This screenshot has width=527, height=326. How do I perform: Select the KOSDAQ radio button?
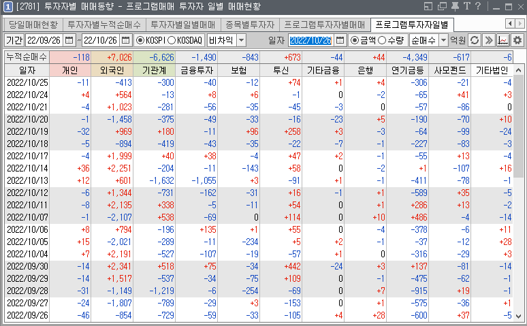tap(171, 40)
